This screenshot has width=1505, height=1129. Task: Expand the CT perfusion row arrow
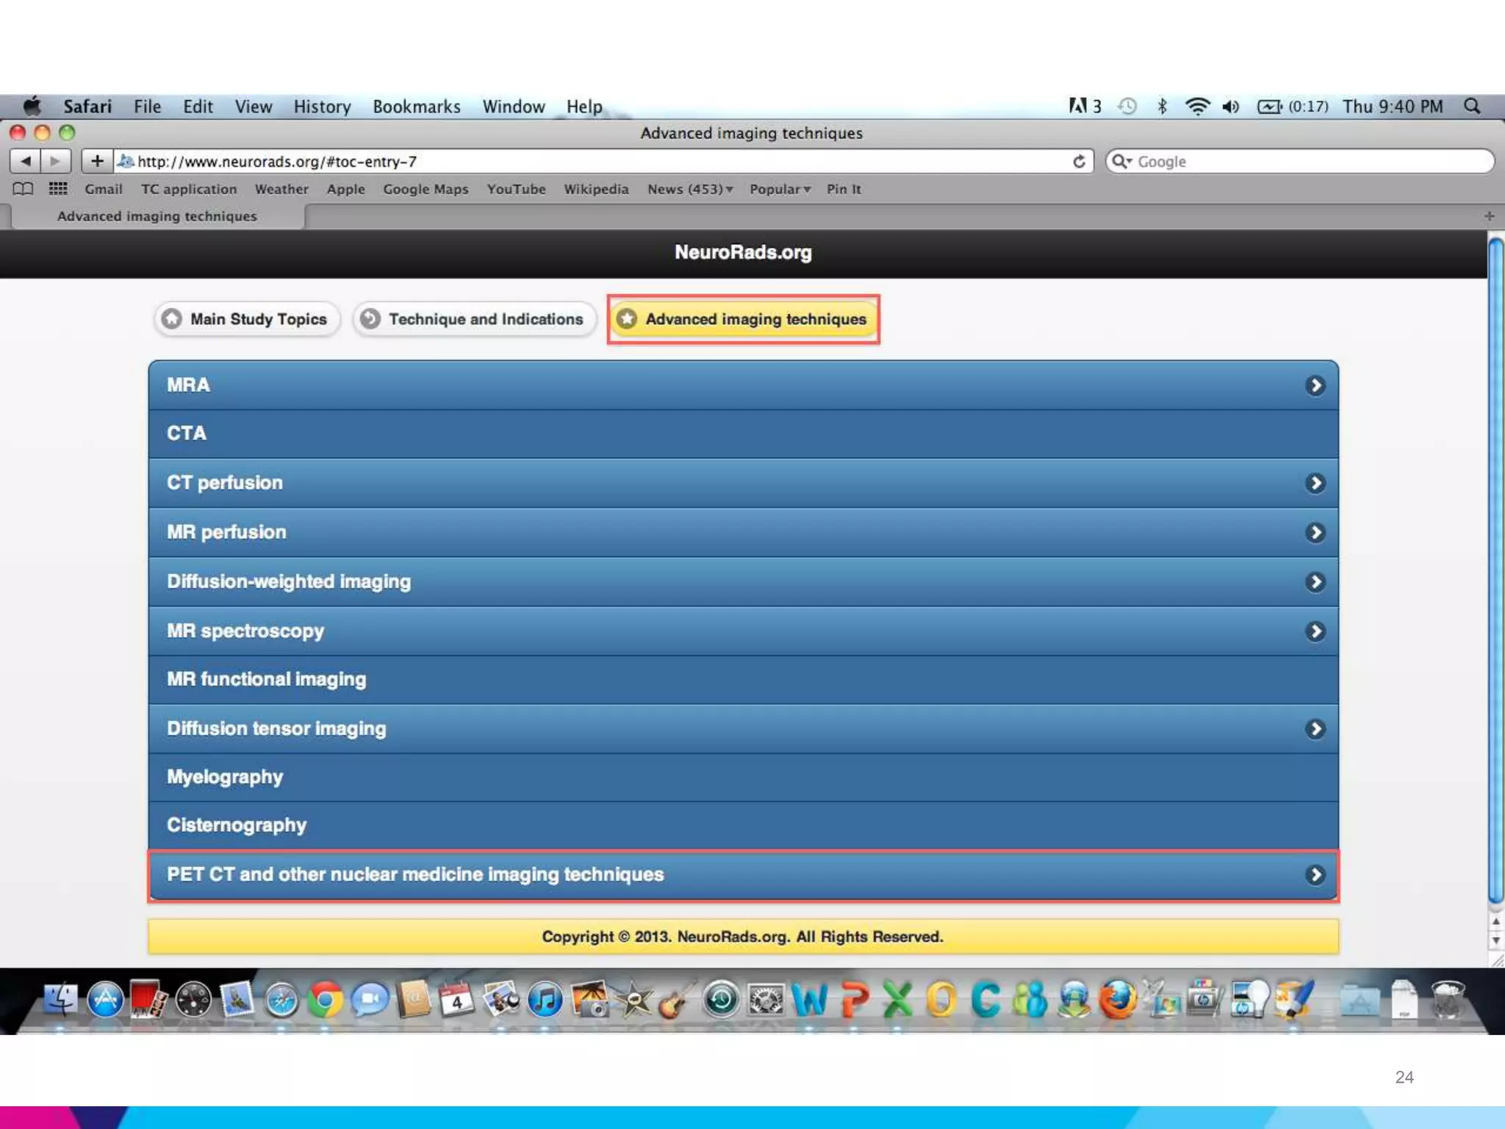click(1315, 483)
